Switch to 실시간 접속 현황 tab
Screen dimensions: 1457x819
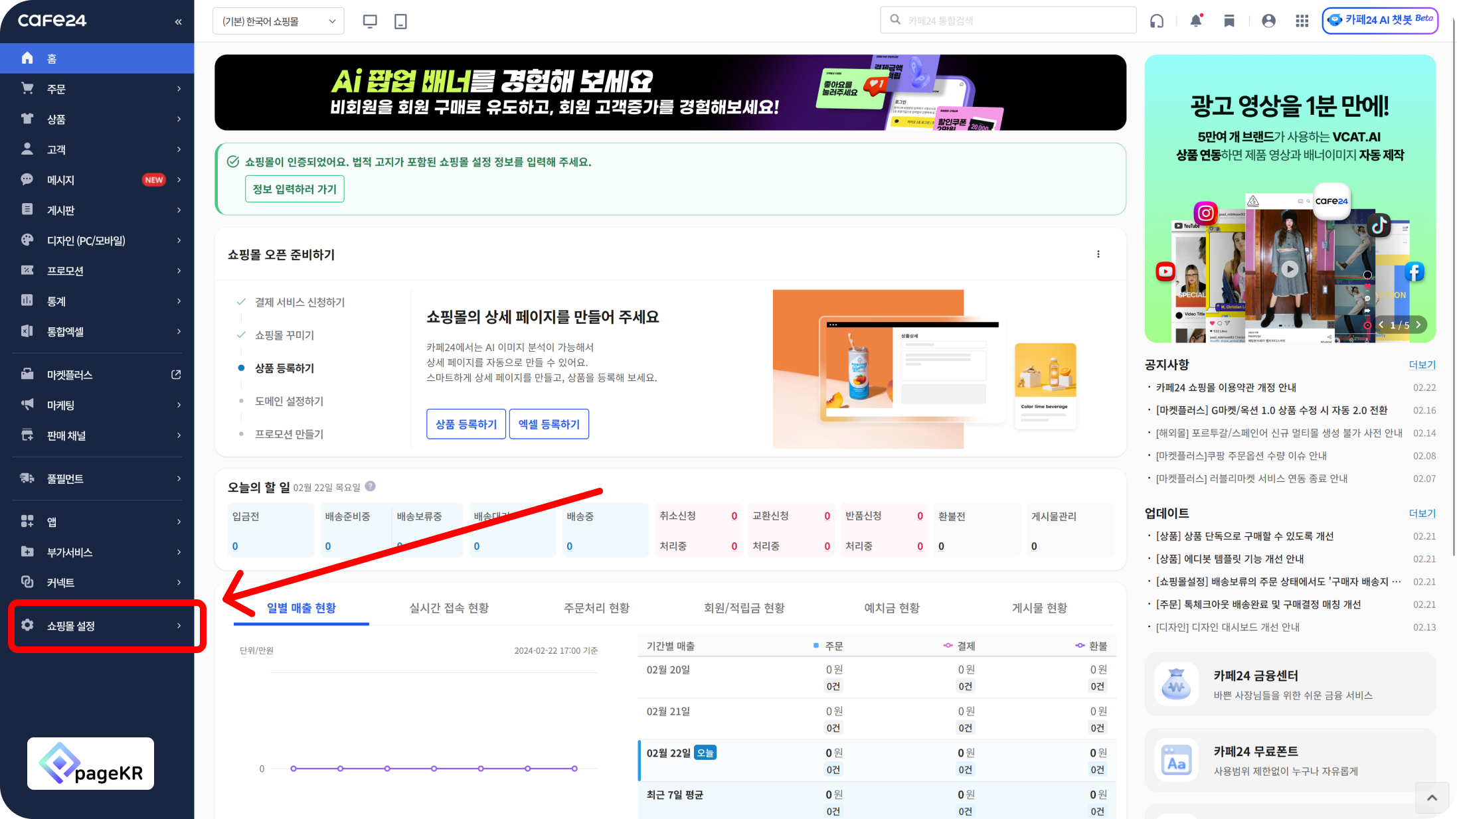[449, 608]
